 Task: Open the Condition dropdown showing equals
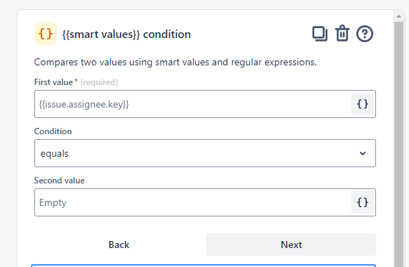coord(205,153)
